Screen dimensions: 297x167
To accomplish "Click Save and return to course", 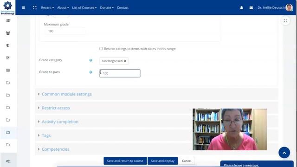I will 125,161.
